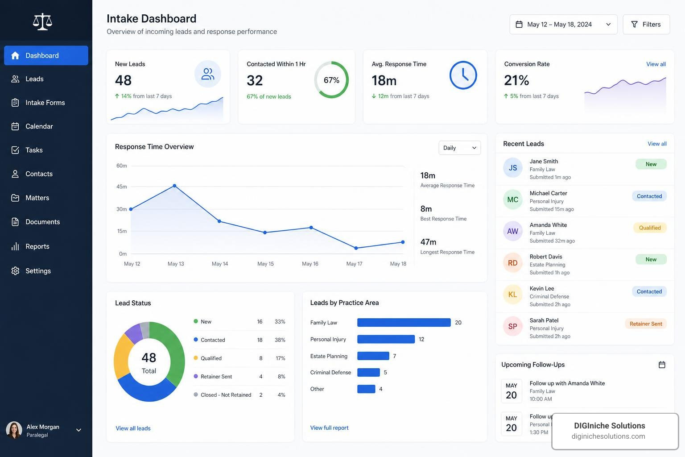Click the Contacts person icon
Viewport: 685px width, 457px height.
15,174
